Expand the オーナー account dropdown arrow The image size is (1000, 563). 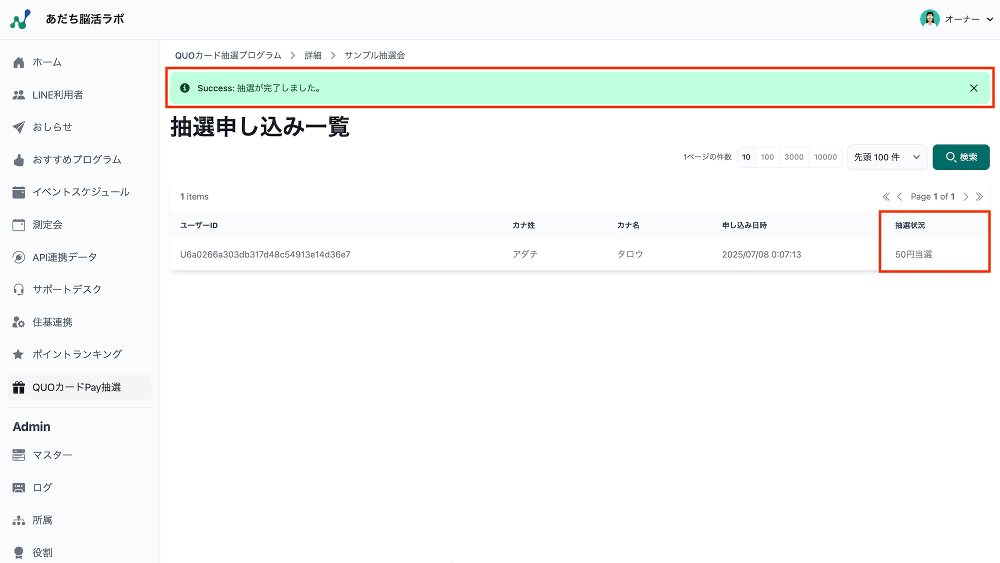[989, 19]
